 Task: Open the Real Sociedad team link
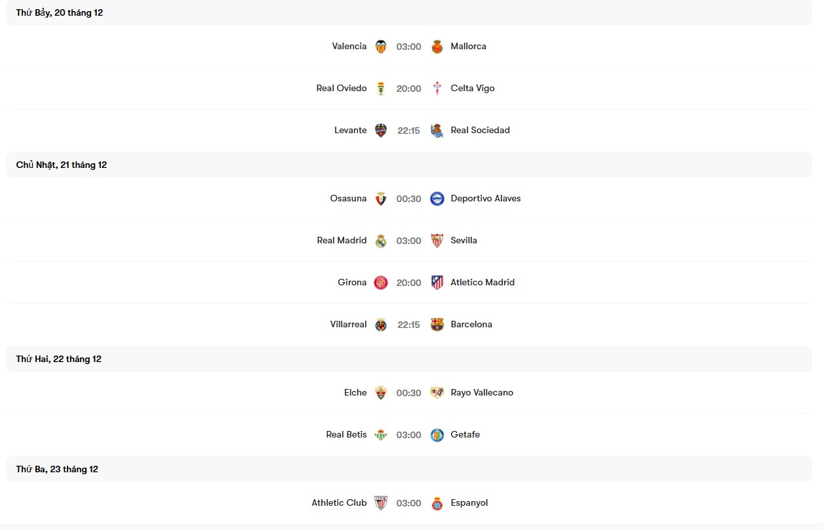coord(480,131)
